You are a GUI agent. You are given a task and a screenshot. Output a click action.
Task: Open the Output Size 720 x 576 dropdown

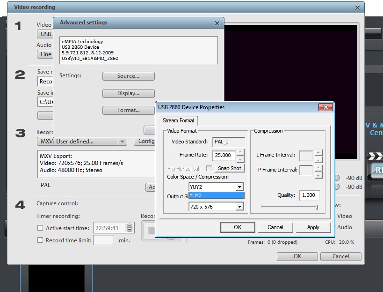coord(216,207)
